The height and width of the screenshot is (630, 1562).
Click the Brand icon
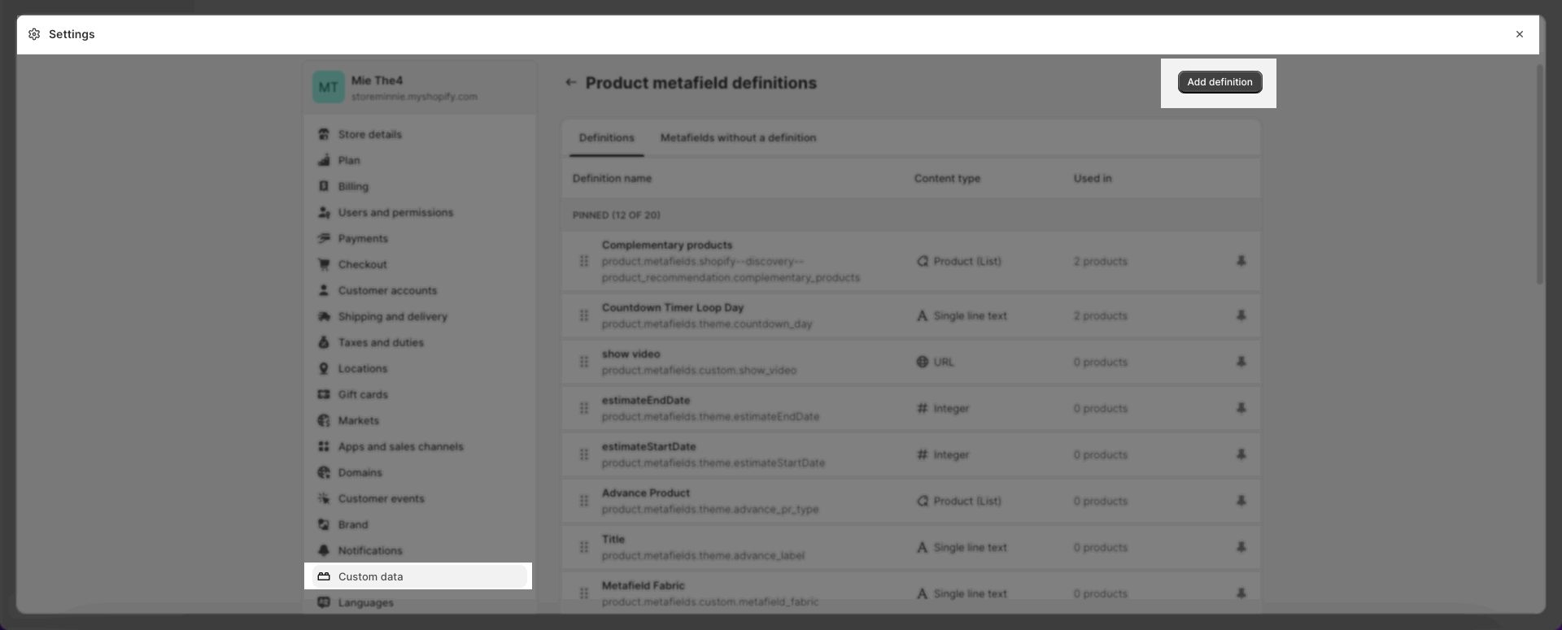coord(324,524)
